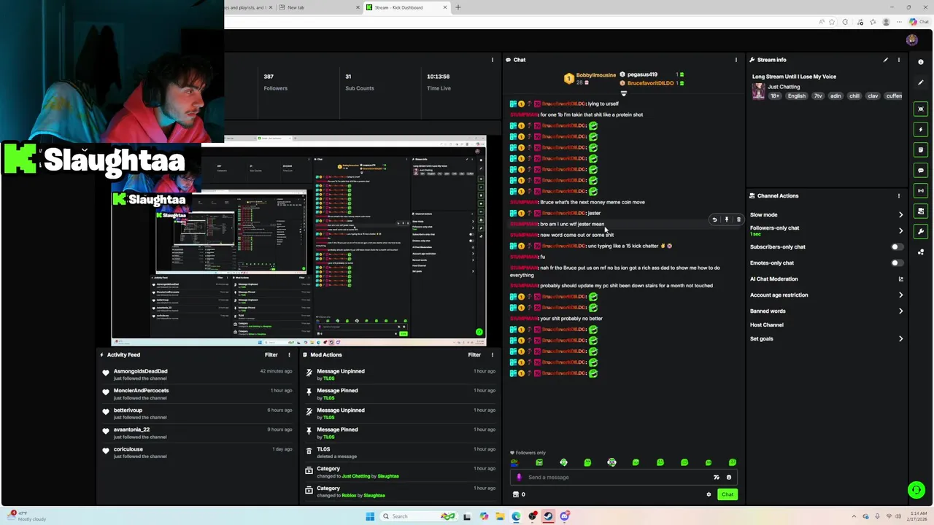Viewport: 934px width, 525px height.
Task: Click reply icon on hovered chat message
Action: (714, 219)
